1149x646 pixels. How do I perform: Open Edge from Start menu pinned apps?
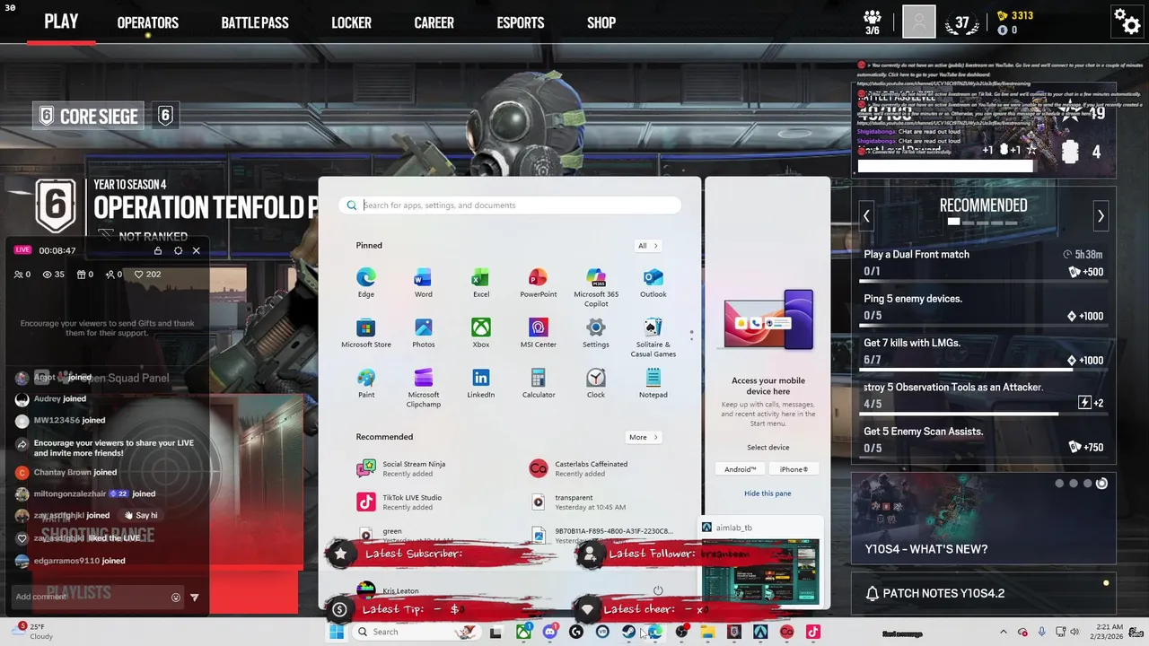point(365,283)
